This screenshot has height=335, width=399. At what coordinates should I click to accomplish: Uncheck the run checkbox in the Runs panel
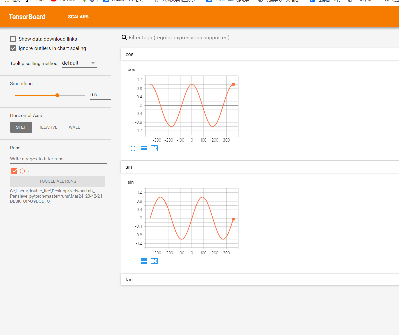point(14,171)
